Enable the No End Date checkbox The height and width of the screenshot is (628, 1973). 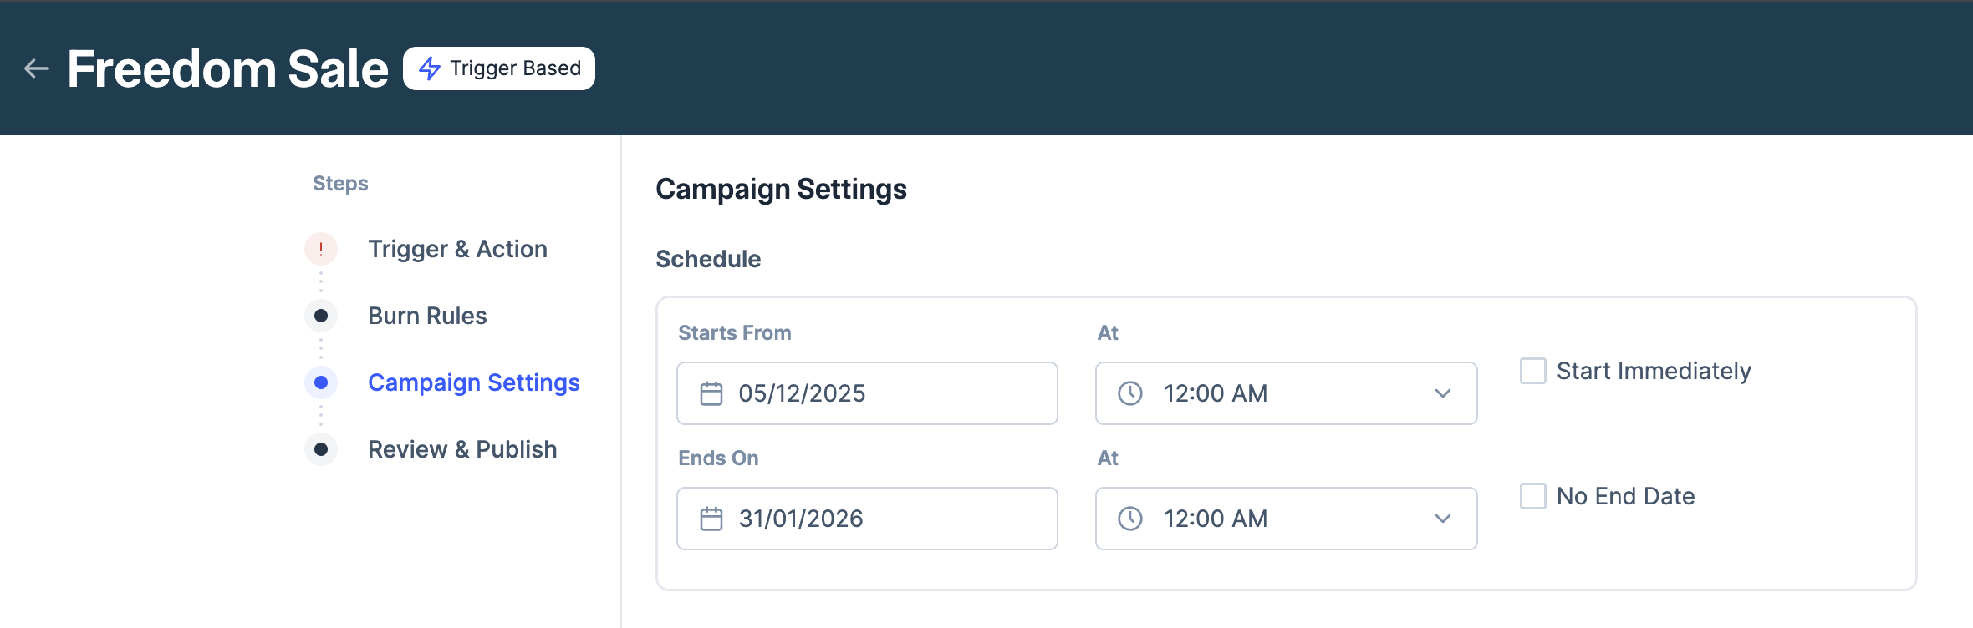(1532, 496)
